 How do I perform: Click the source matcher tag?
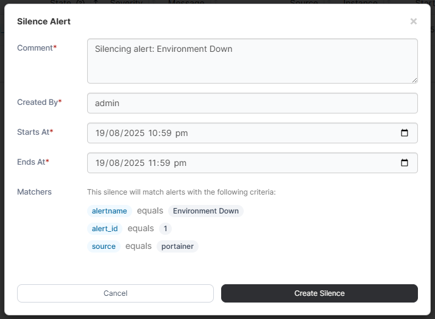tap(104, 246)
